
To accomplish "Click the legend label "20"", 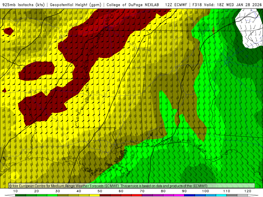I will click(36, 191).
